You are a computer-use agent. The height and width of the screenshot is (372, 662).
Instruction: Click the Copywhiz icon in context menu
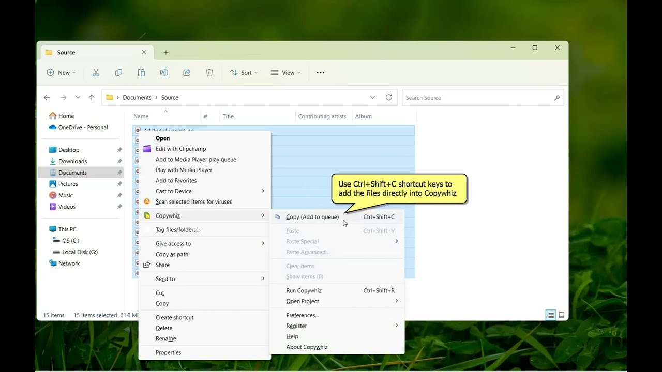147,216
